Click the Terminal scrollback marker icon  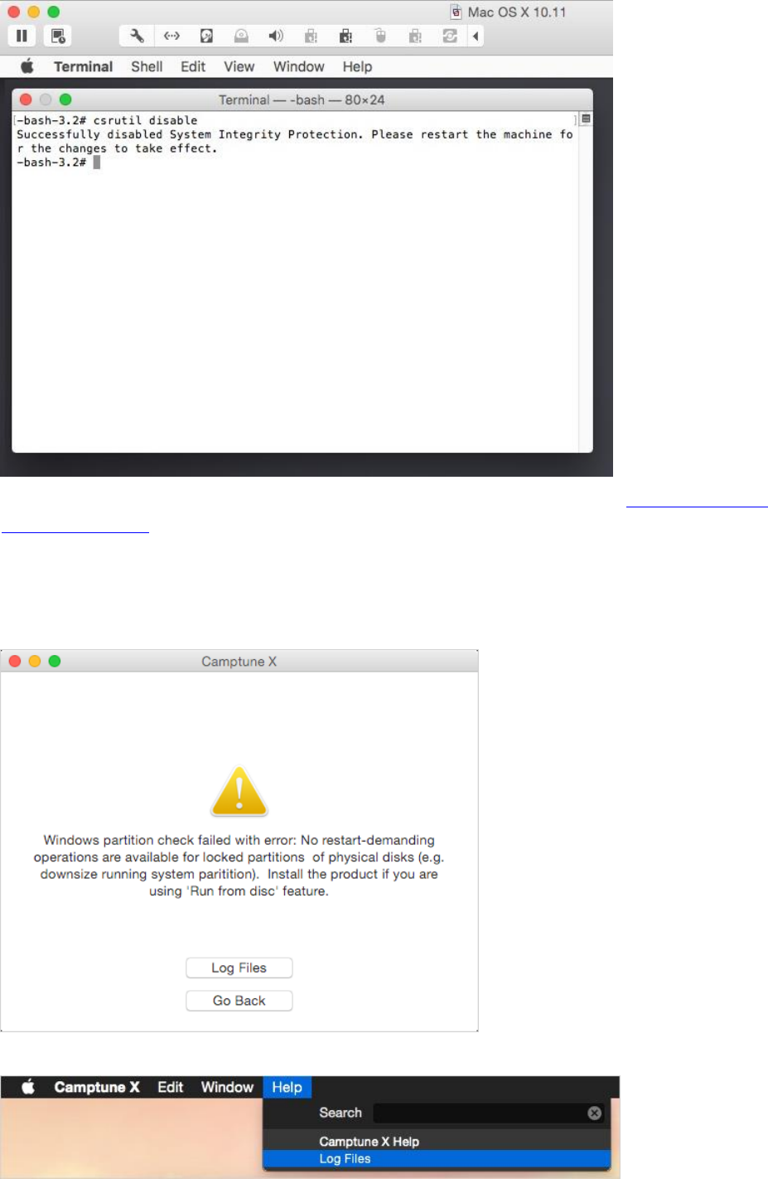point(586,119)
